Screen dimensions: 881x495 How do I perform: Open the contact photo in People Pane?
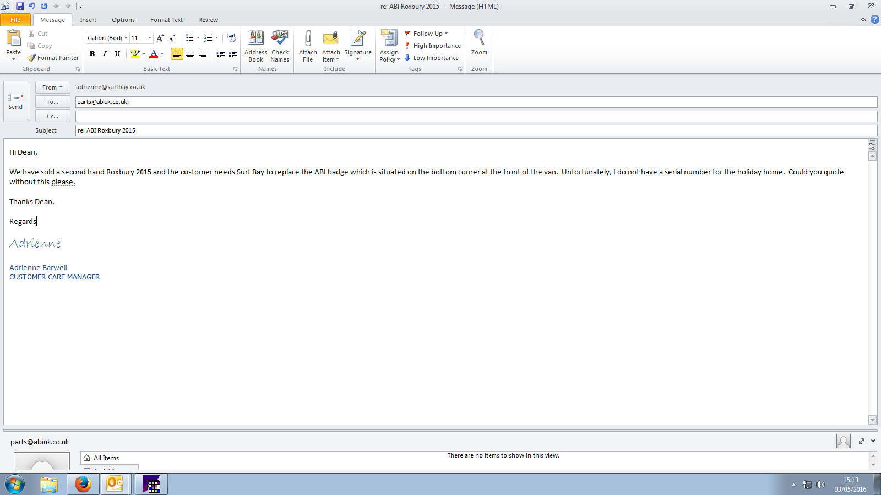click(843, 441)
